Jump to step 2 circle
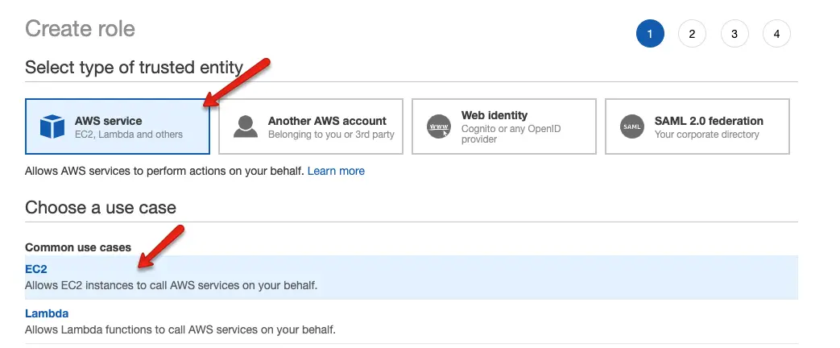This screenshot has width=840, height=348. click(x=692, y=34)
